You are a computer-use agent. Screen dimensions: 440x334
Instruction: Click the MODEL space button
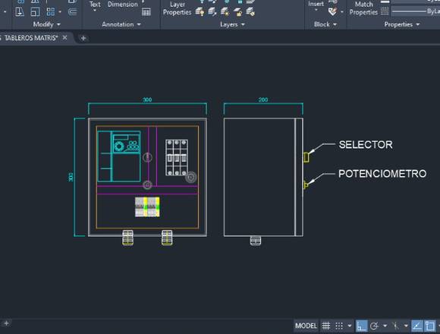[x=306, y=326]
